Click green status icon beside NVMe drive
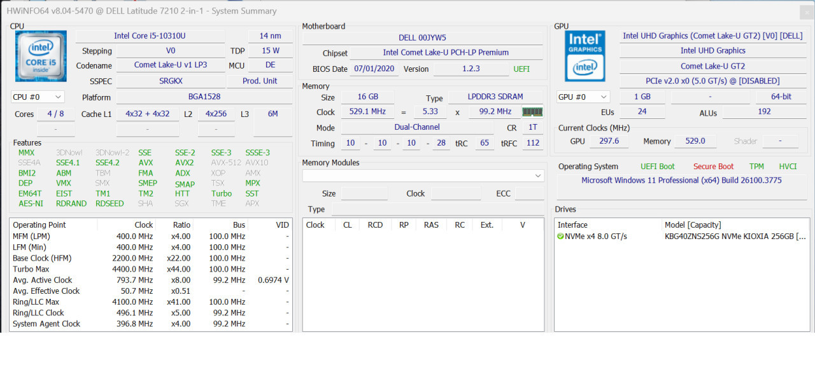815x365 pixels. click(x=560, y=237)
